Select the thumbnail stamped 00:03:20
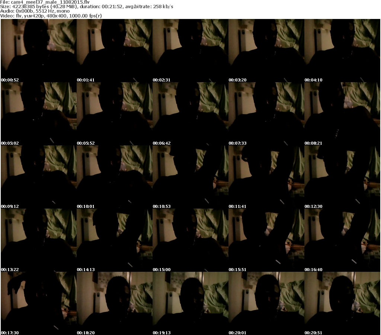This screenshot has height=335, width=381. coord(266,51)
